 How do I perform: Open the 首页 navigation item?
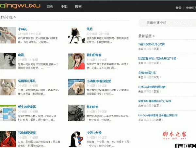coord(50,7)
